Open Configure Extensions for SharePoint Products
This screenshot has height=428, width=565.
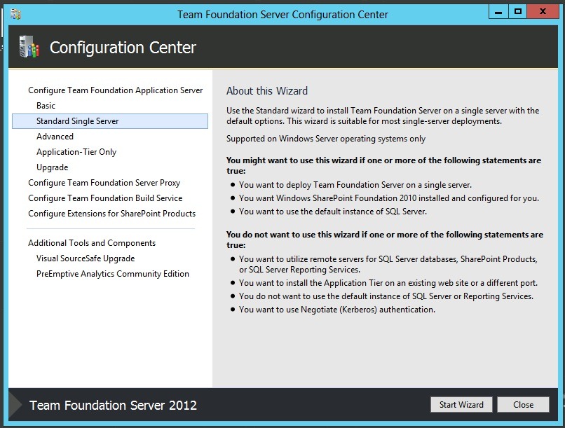111,214
